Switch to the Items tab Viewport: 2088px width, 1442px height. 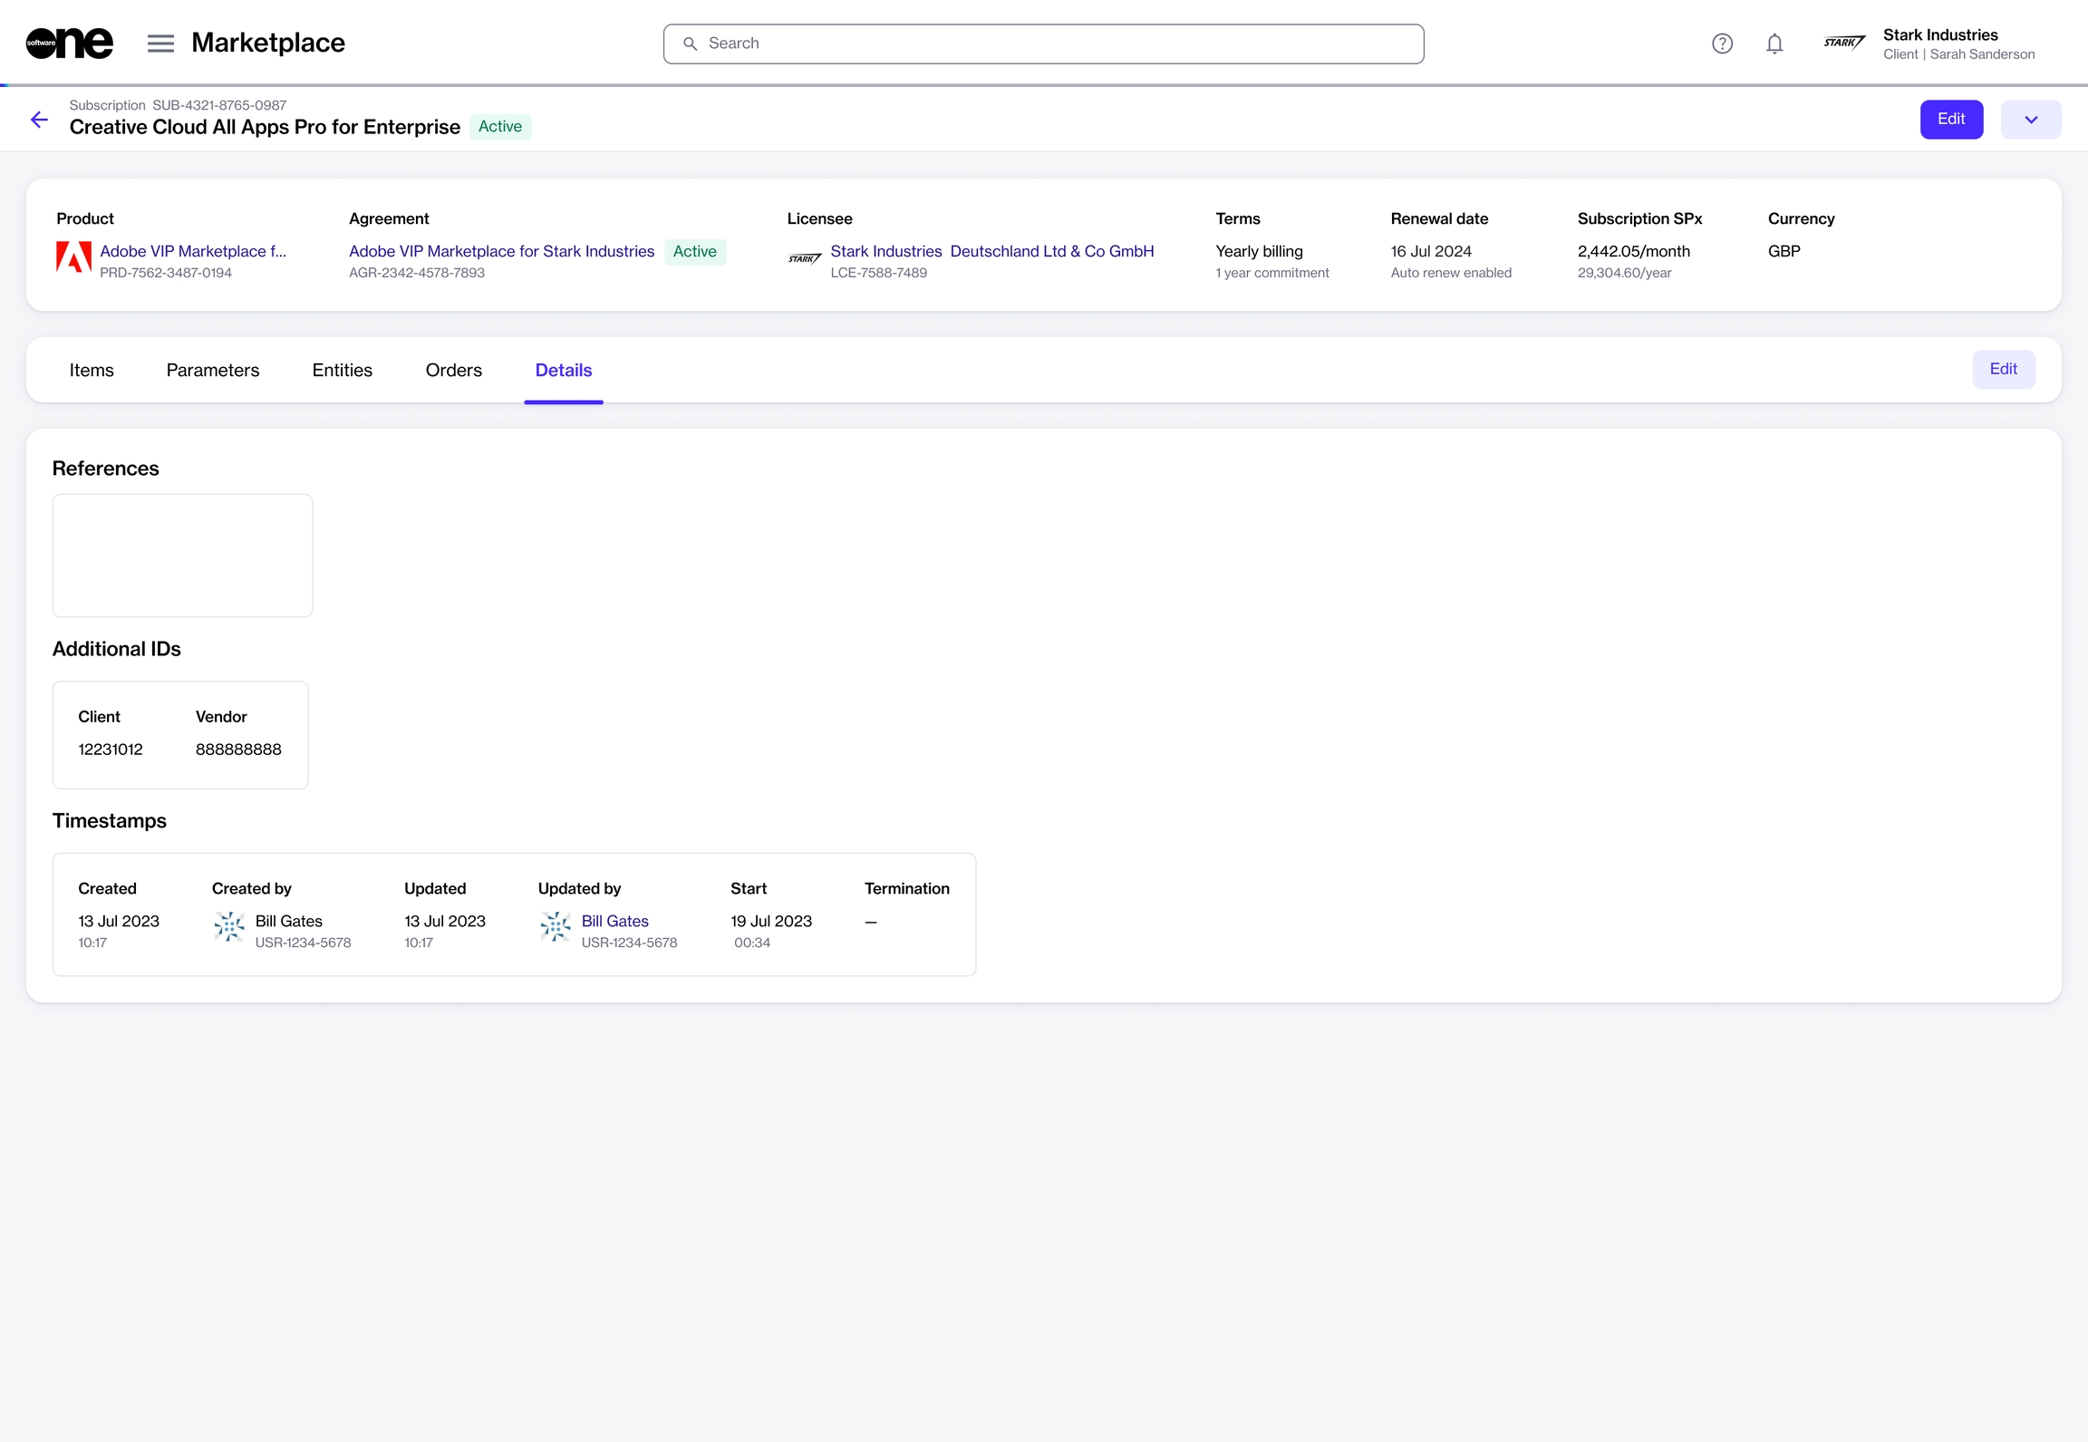pyautogui.click(x=92, y=370)
